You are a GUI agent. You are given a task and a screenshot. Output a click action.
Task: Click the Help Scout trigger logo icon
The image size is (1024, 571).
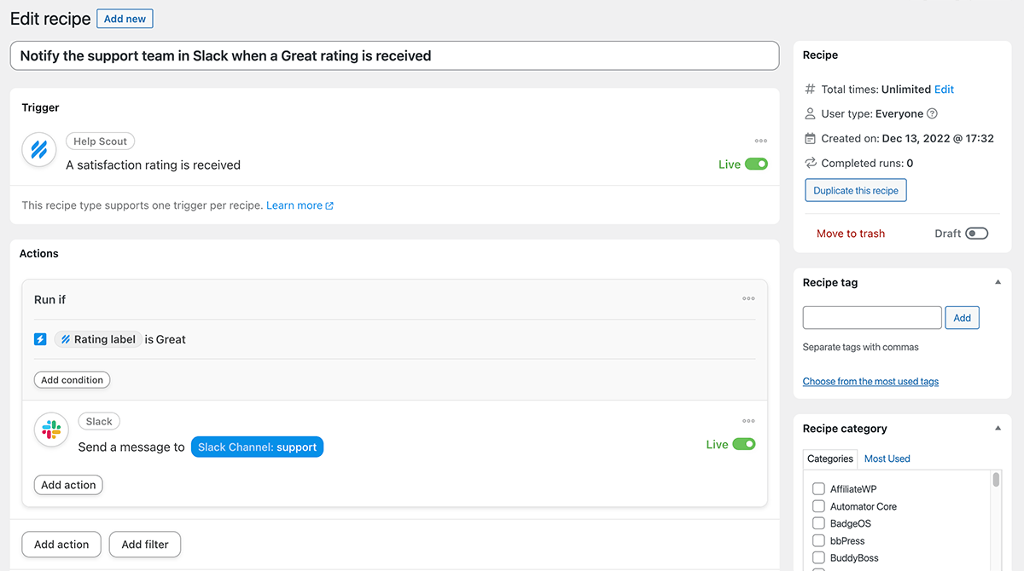39,151
